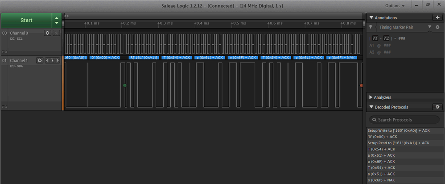This screenshot has width=445, height=184.
Task: Click the I2C - SDA label under Channel 1
Action: pyautogui.click(x=16, y=66)
